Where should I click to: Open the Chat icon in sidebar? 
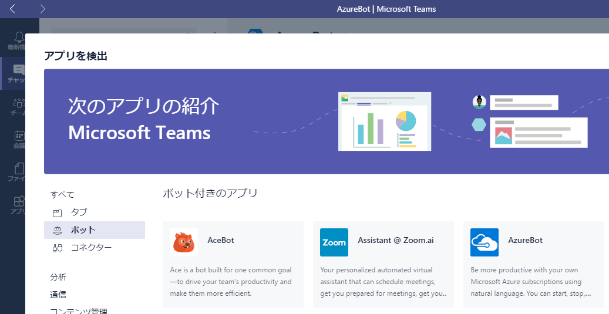(x=19, y=70)
